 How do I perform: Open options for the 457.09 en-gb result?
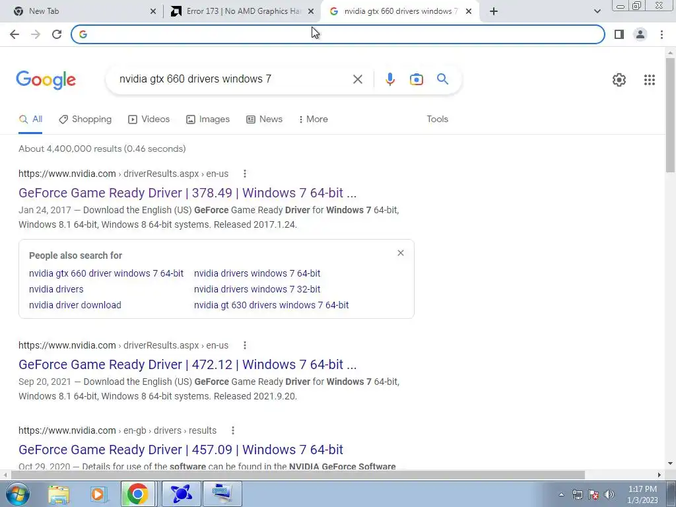tap(233, 430)
